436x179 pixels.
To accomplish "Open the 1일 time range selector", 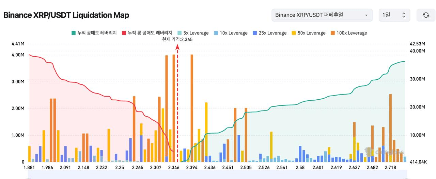I will (x=394, y=15).
